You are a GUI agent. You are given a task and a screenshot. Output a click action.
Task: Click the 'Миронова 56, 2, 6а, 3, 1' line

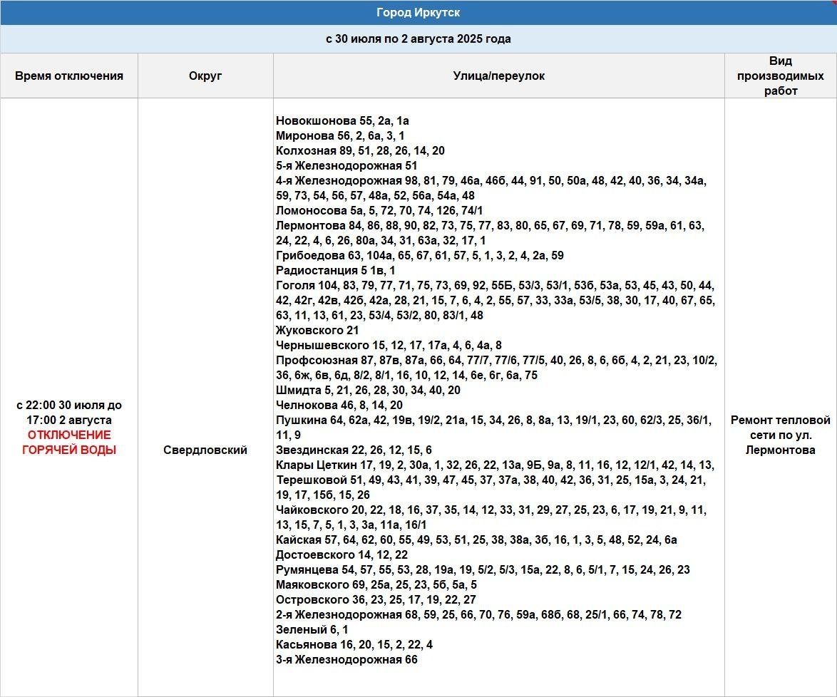[340, 135]
